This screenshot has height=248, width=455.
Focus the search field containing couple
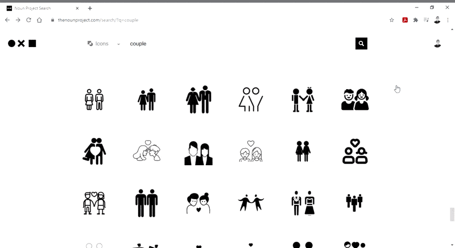coord(241,44)
